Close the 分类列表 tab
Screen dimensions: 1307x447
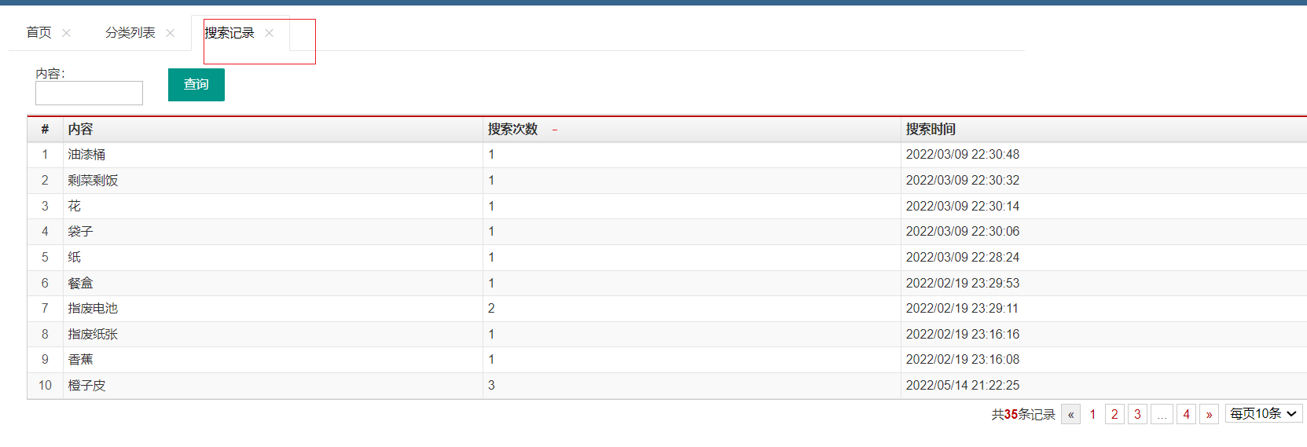tap(170, 33)
